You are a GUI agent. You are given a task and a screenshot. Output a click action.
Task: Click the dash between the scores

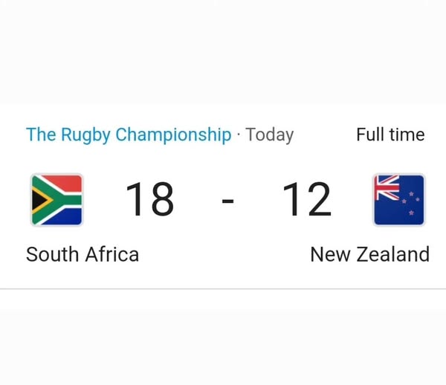click(x=228, y=201)
